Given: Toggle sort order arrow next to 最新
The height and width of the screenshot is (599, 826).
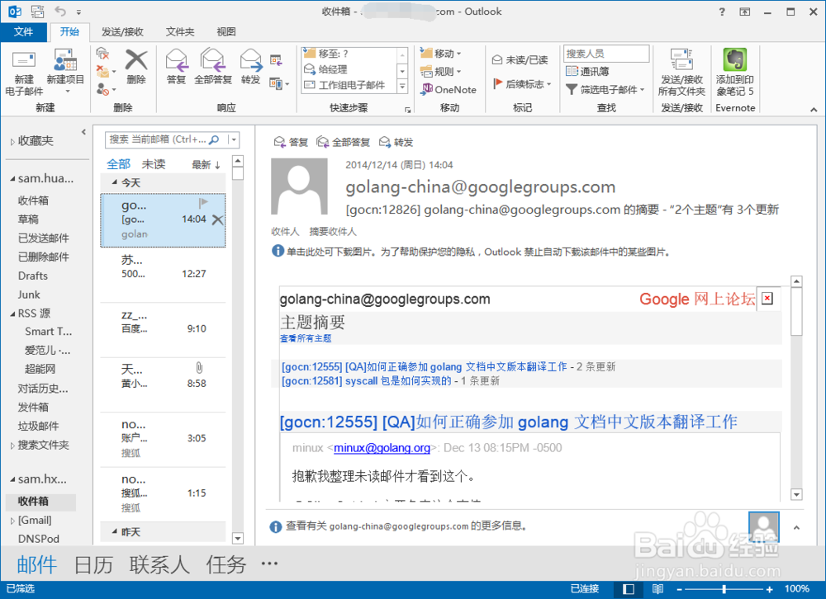Looking at the screenshot, I should coord(217,165).
